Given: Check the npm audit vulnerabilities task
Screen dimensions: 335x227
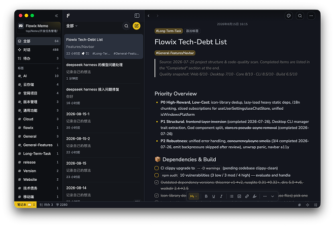Looking at the screenshot, I should pyautogui.click(x=157, y=175).
